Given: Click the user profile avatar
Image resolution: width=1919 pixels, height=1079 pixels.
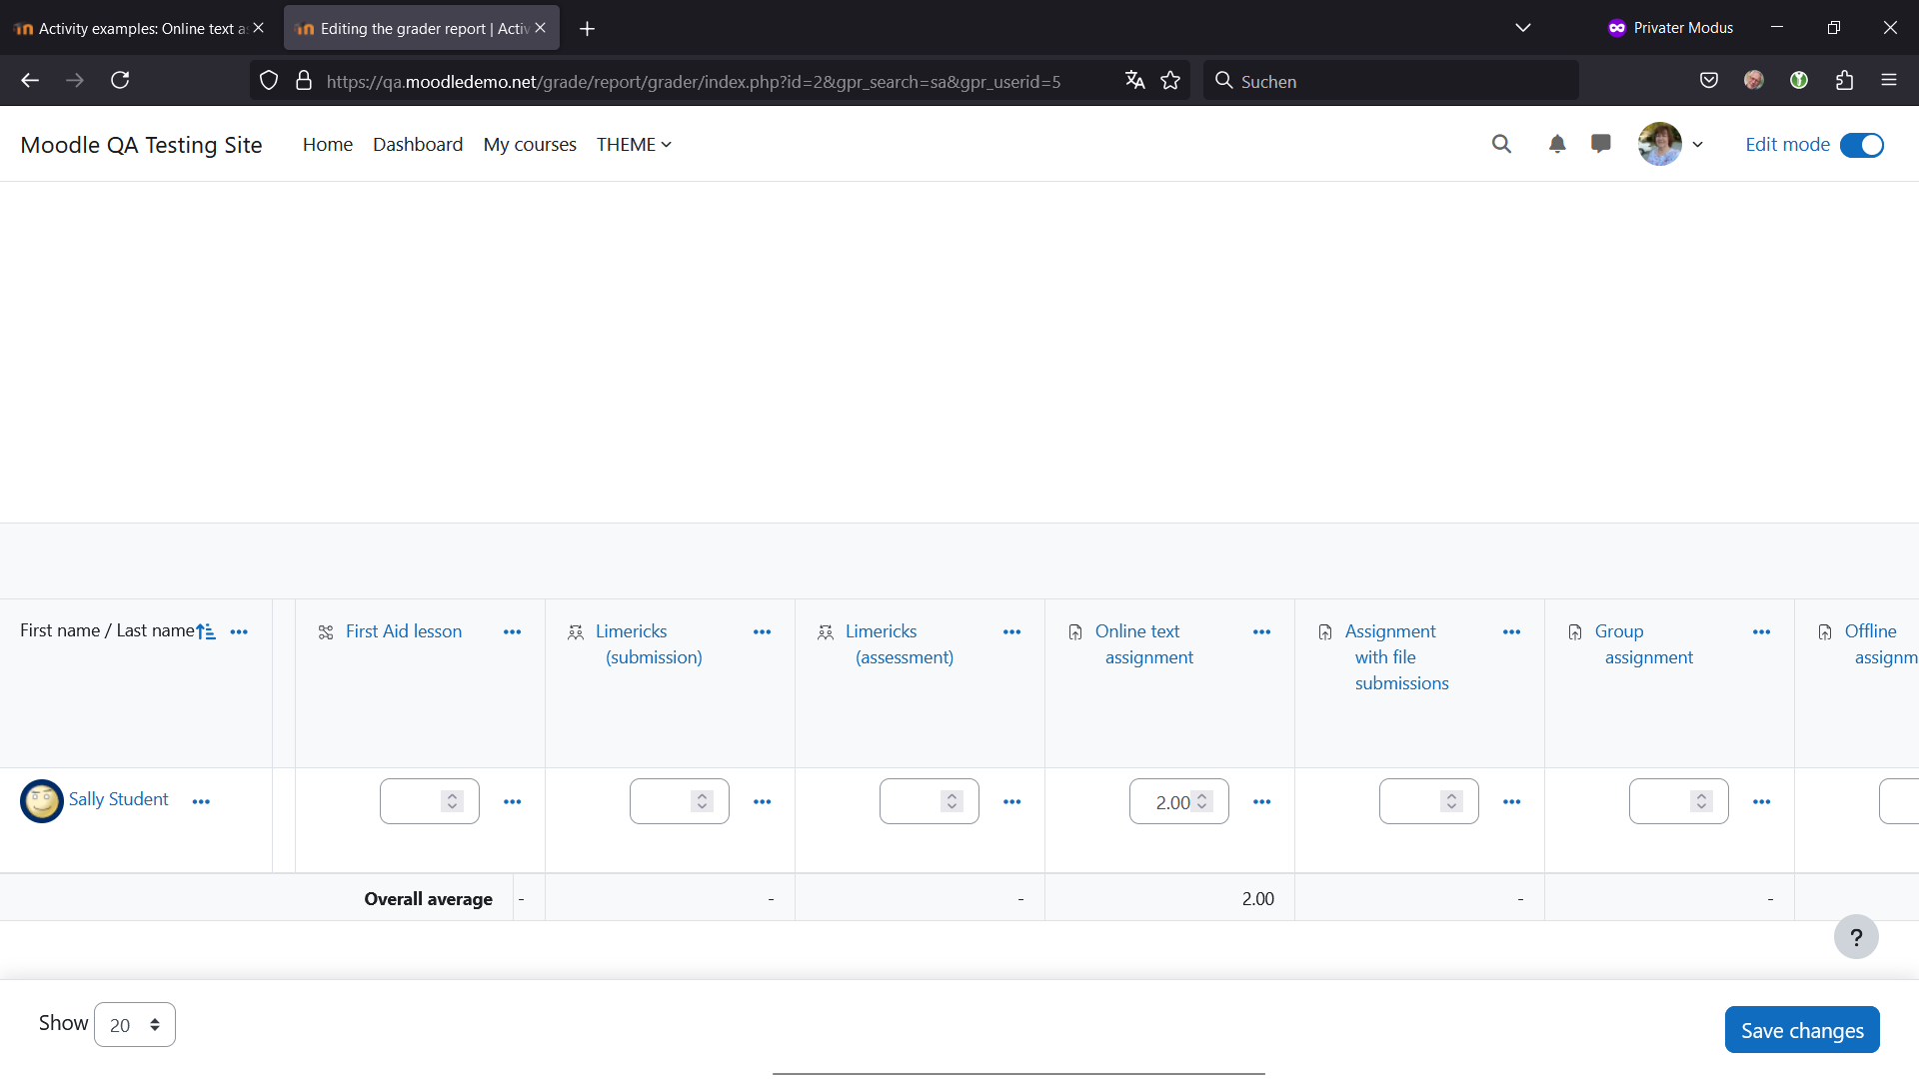Looking at the screenshot, I should [1660, 144].
